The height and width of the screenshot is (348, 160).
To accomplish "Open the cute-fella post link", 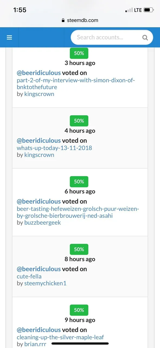I will tap(29, 276).
